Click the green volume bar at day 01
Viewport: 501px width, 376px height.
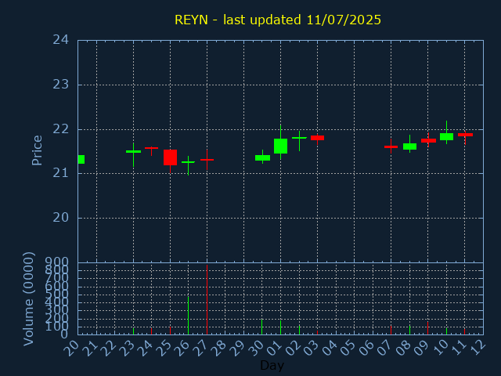[x=280, y=327]
